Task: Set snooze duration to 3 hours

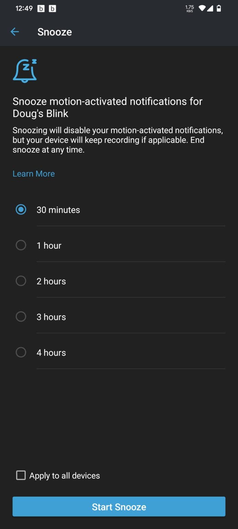Action: (21, 317)
